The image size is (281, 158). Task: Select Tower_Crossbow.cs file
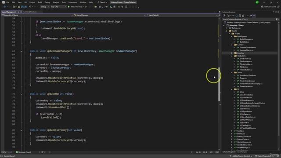(x=247, y=81)
